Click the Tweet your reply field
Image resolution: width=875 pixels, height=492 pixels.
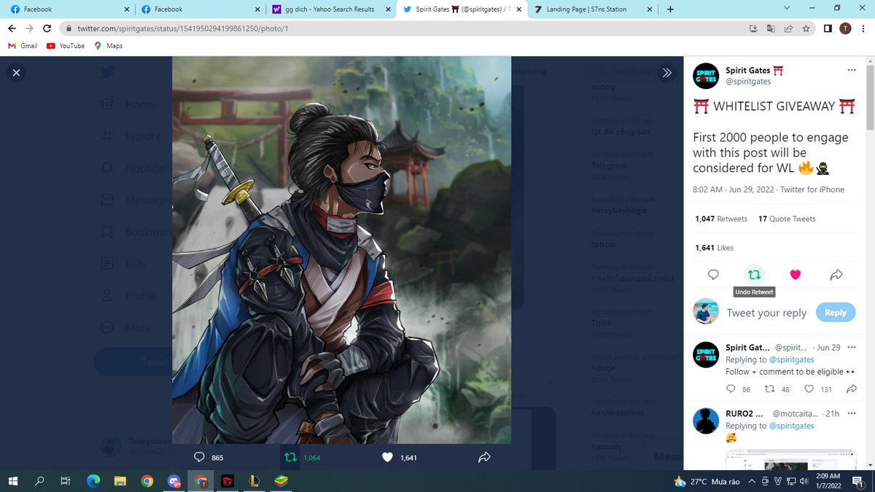(x=766, y=313)
